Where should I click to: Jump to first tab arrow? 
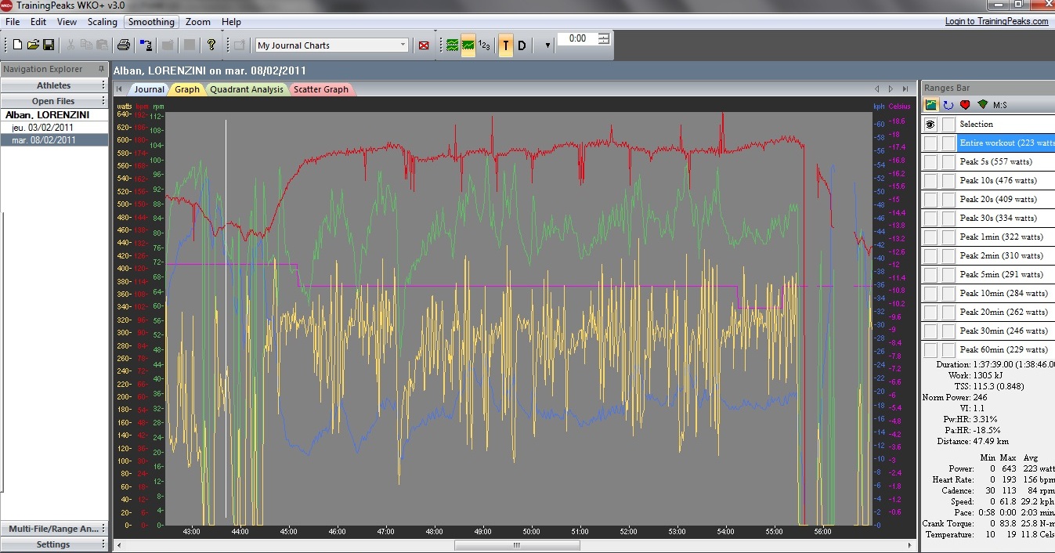click(x=119, y=89)
